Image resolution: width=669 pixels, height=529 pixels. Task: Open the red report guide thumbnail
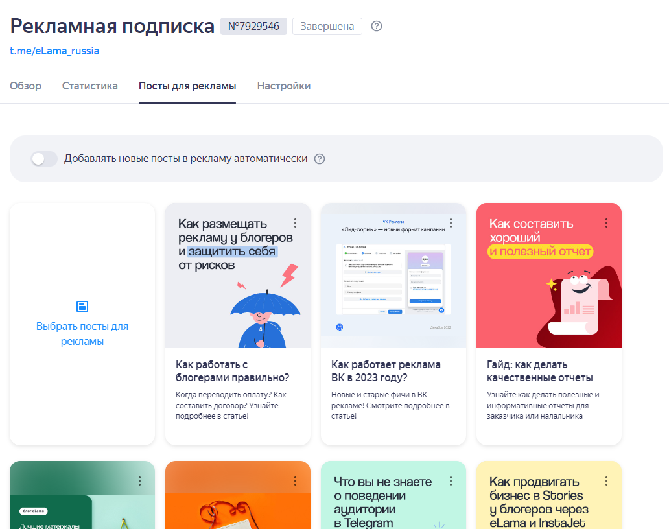point(548,276)
